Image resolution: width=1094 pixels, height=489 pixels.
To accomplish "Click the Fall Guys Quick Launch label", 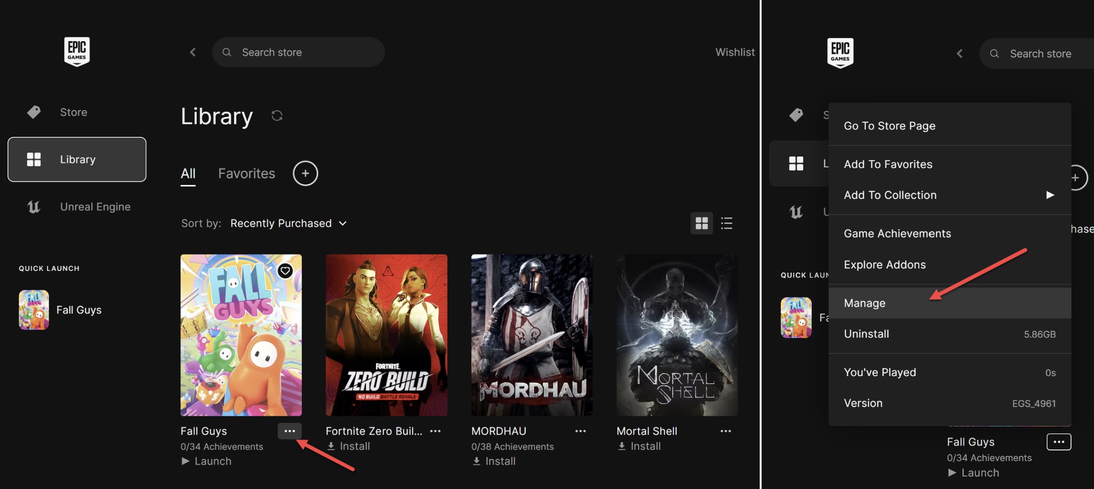I will coord(79,310).
